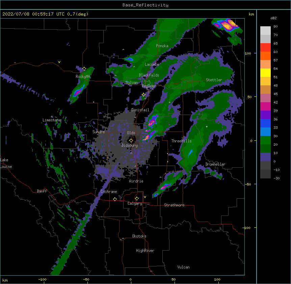Select the Okotoks label
Screen dimensions: 291x284
point(139,236)
